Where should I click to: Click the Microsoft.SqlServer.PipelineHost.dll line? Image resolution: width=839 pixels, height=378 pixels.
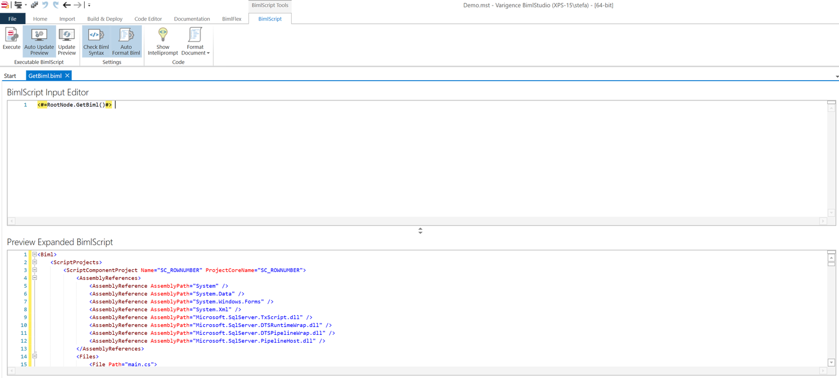(x=208, y=341)
